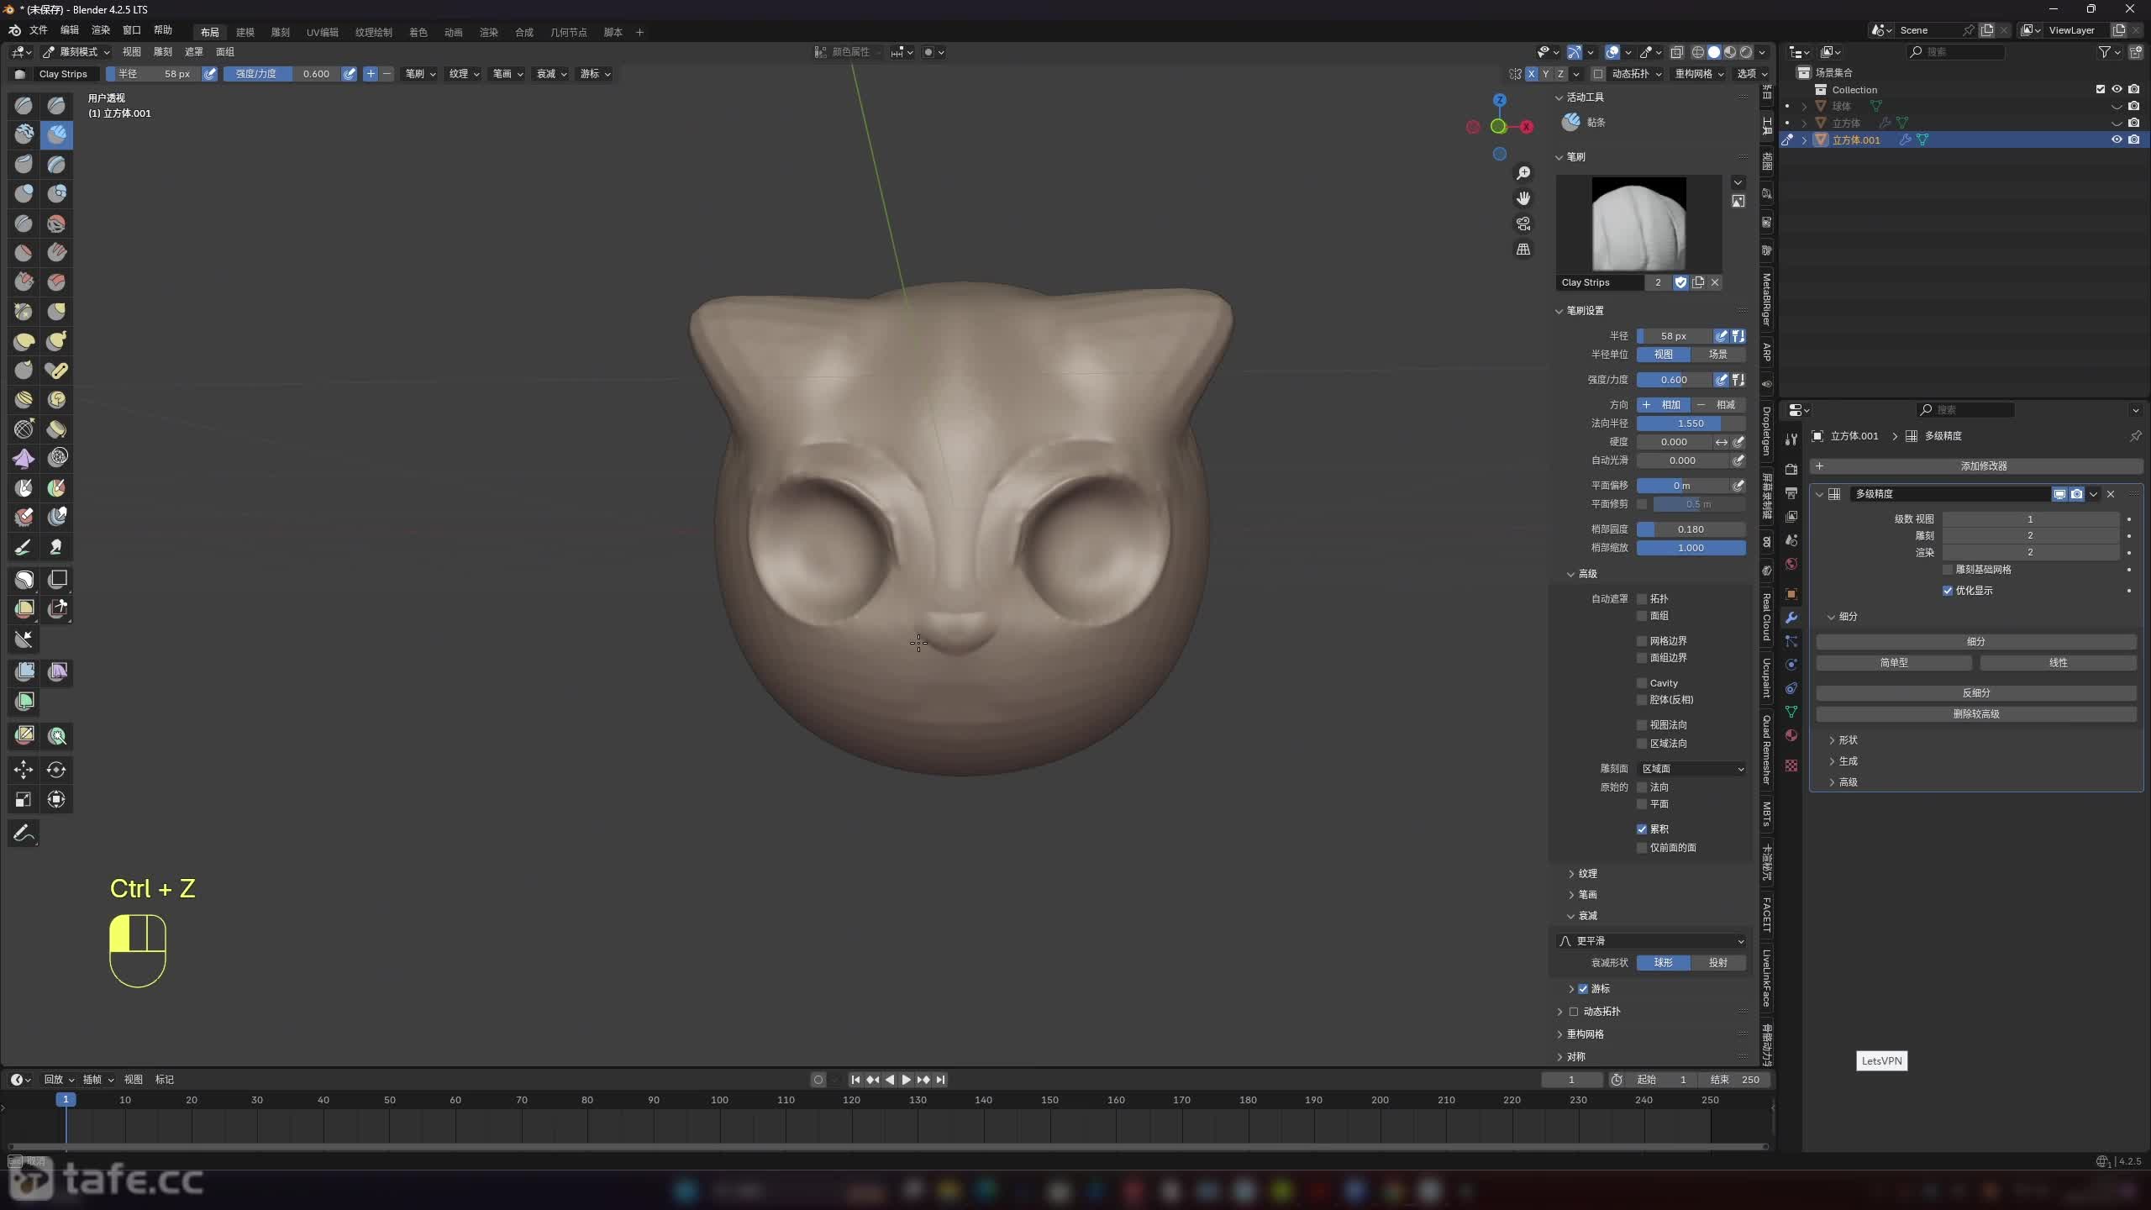Uncheck the 累积 (accumulate) checkbox

pyautogui.click(x=1642, y=829)
